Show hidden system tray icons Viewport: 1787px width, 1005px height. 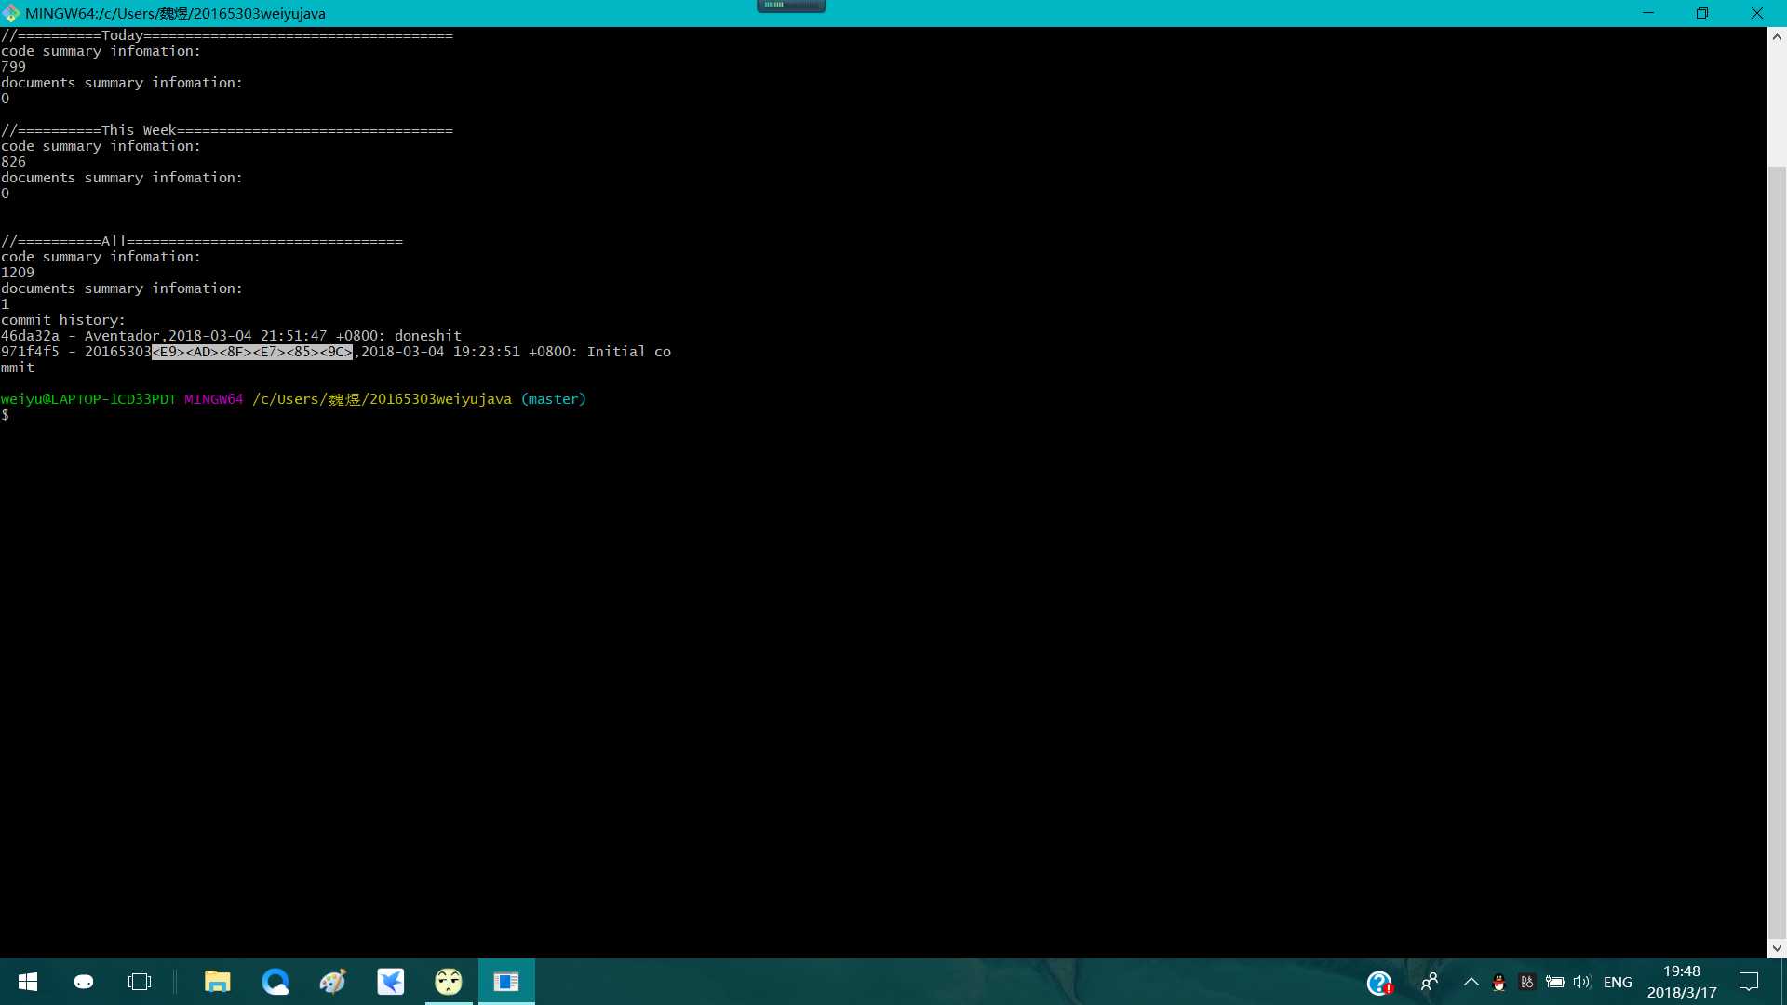point(1471,982)
